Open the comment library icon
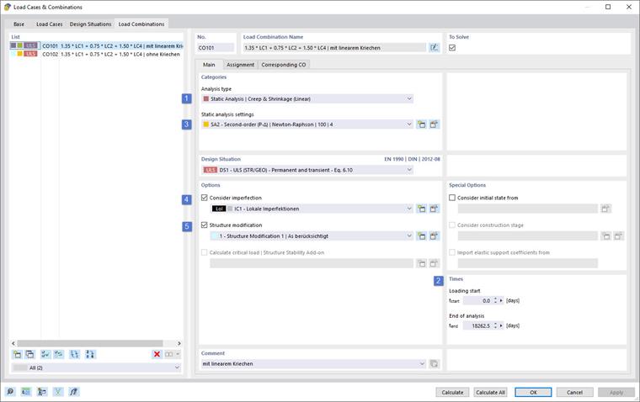The height and width of the screenshot is (402, 640). point(434,363)
